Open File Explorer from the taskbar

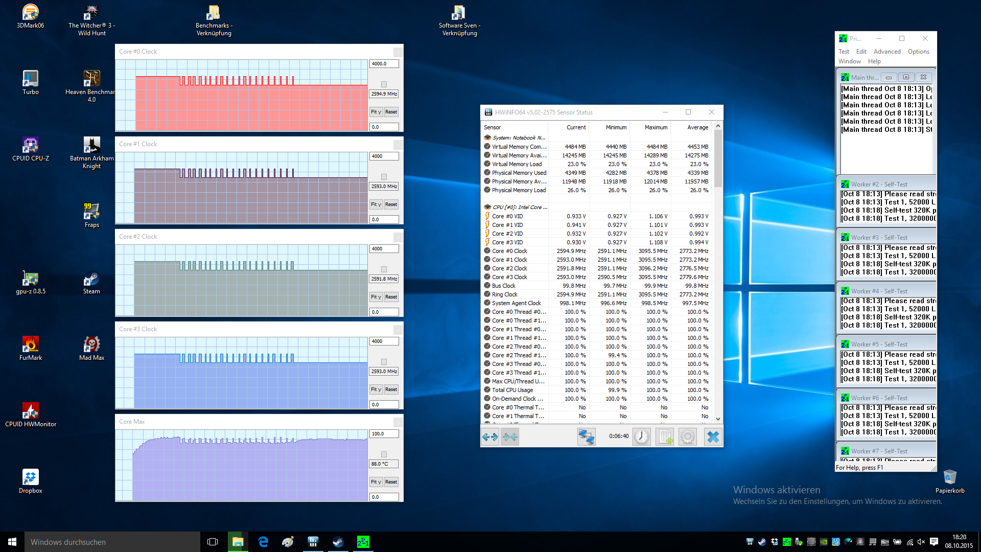pyautogui.click(x=238, y=542)
